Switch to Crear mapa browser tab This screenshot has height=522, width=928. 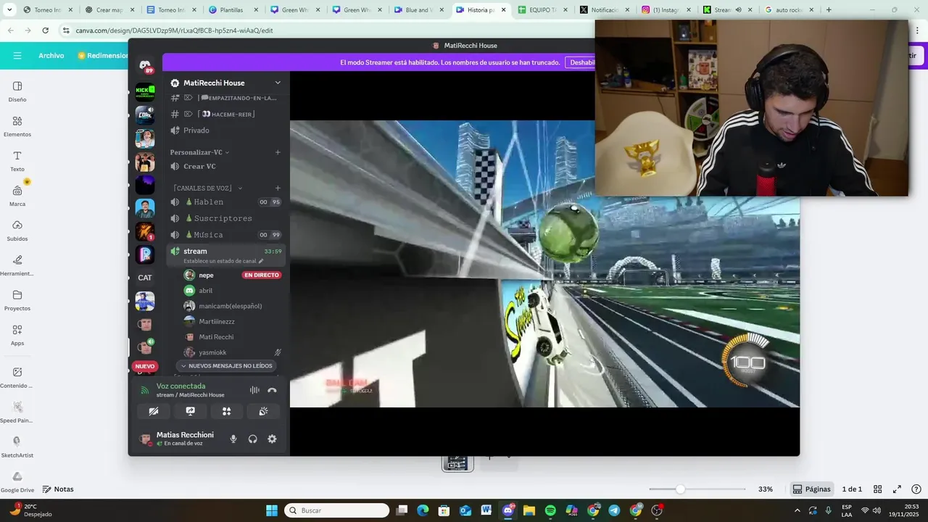[108, 10]
